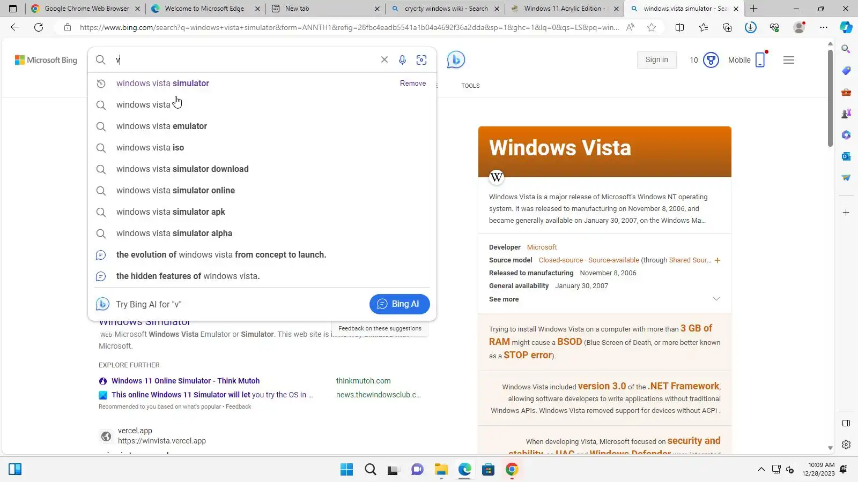The image size is (858, 482).
Task: Open Downloads in Edge toolbar
Action: 751,27
